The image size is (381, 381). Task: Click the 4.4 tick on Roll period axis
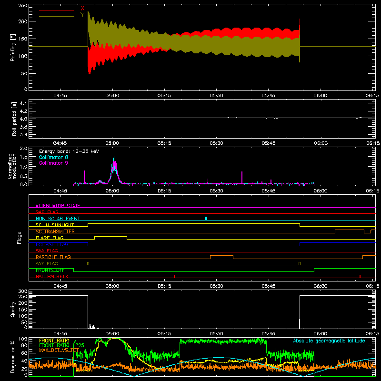coord(23,103)
